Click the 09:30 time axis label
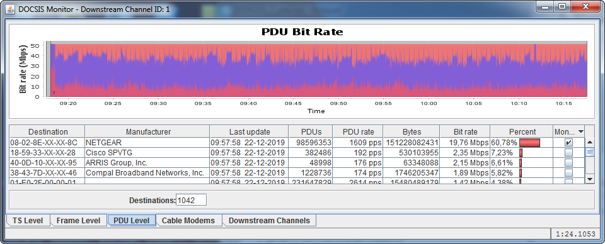The image size is (605, 244). 158,104
